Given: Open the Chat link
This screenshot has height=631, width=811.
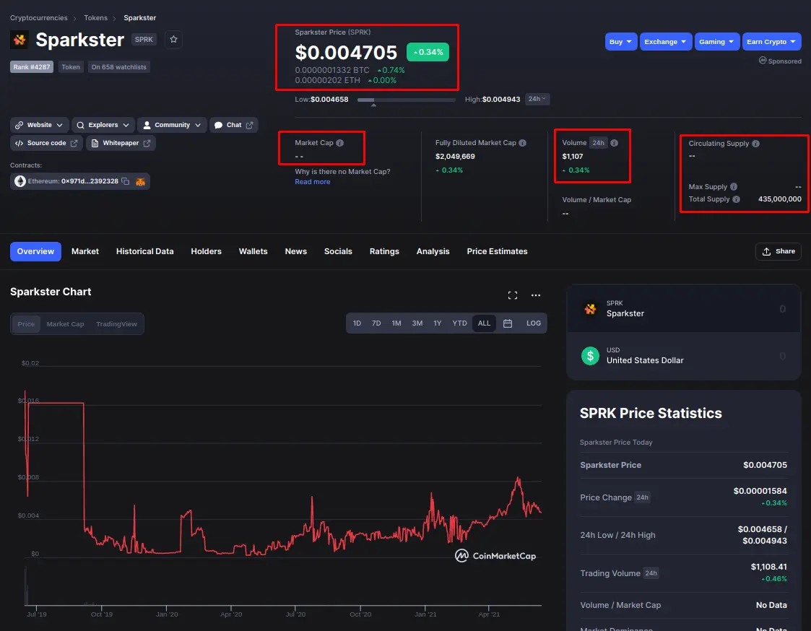Looking at the screenshot, I should tap(234, 125).
